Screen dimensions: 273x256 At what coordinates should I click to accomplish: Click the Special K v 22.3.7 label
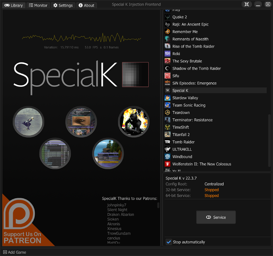tap(181, 178)
